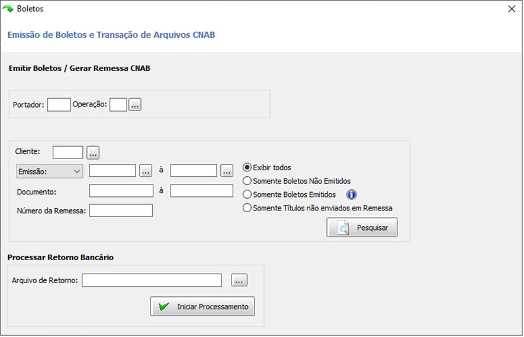Screen dimensions: 524x337
Task: Open the Operação lookup ellipsis button
Action: tap(135, 105)
